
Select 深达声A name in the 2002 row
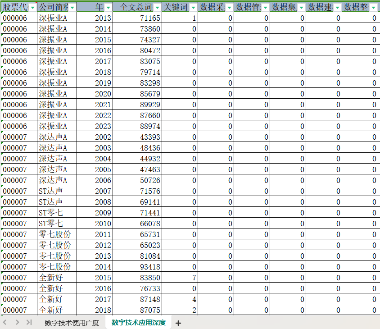pos(57,137)
